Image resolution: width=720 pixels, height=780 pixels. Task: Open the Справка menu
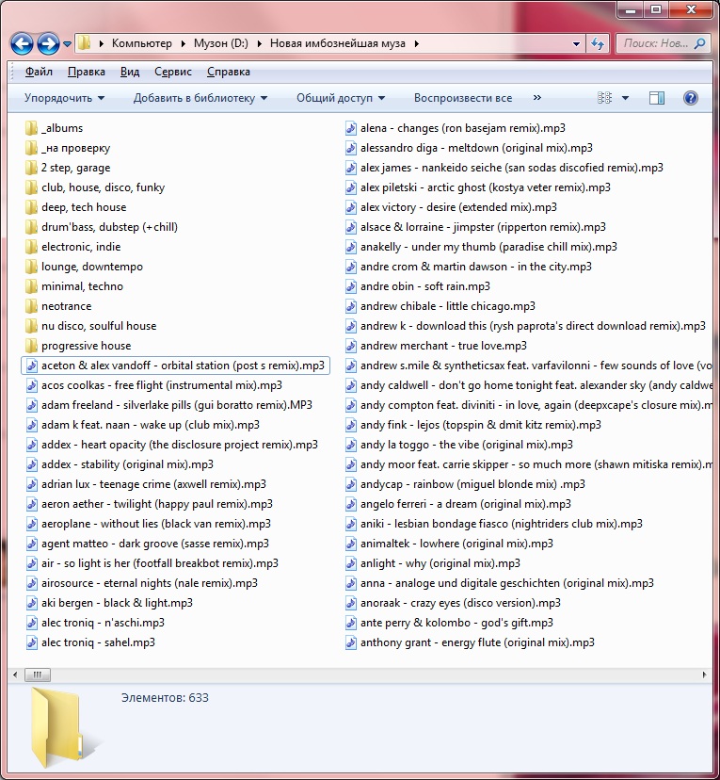[x=229, y=72]
